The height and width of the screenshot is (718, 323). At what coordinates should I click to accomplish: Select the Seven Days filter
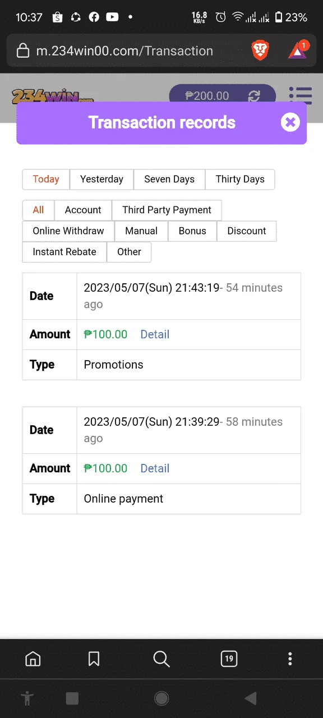pos(169,179)
